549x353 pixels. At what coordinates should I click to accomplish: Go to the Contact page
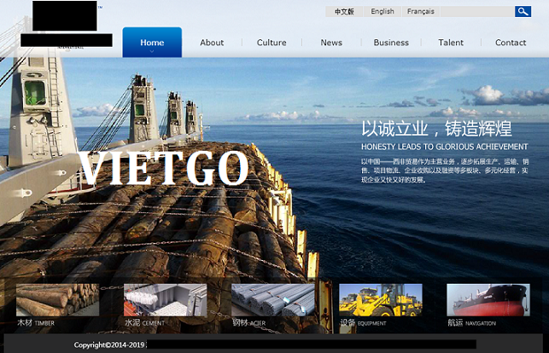tap(511, 43)
